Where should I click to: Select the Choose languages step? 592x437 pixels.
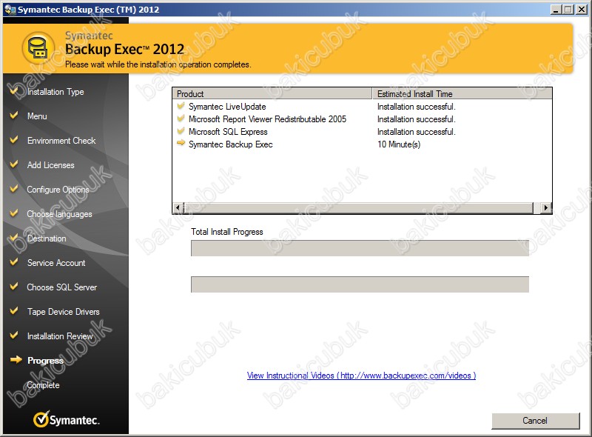(59, 214)
